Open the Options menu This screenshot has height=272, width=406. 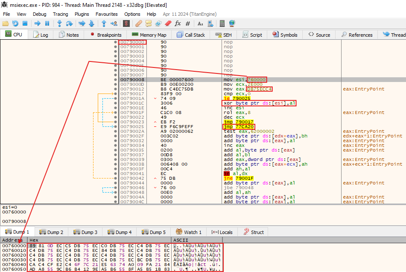point(132,14)
